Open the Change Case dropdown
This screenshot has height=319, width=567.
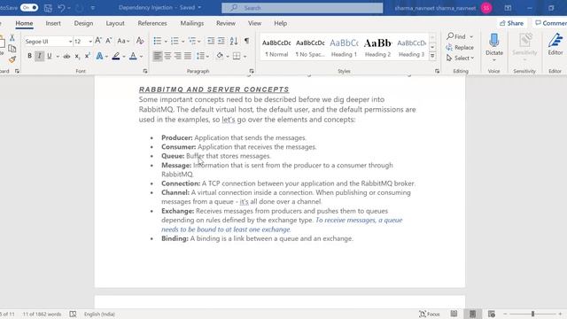[x=123, y=41]
